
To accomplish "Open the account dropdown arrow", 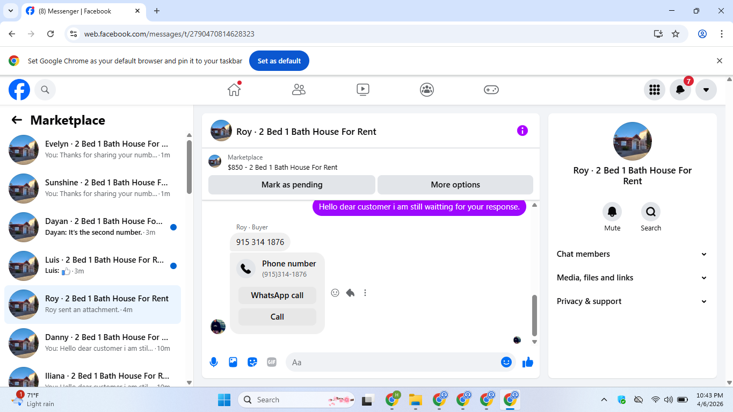I will [x=706, y=90].
